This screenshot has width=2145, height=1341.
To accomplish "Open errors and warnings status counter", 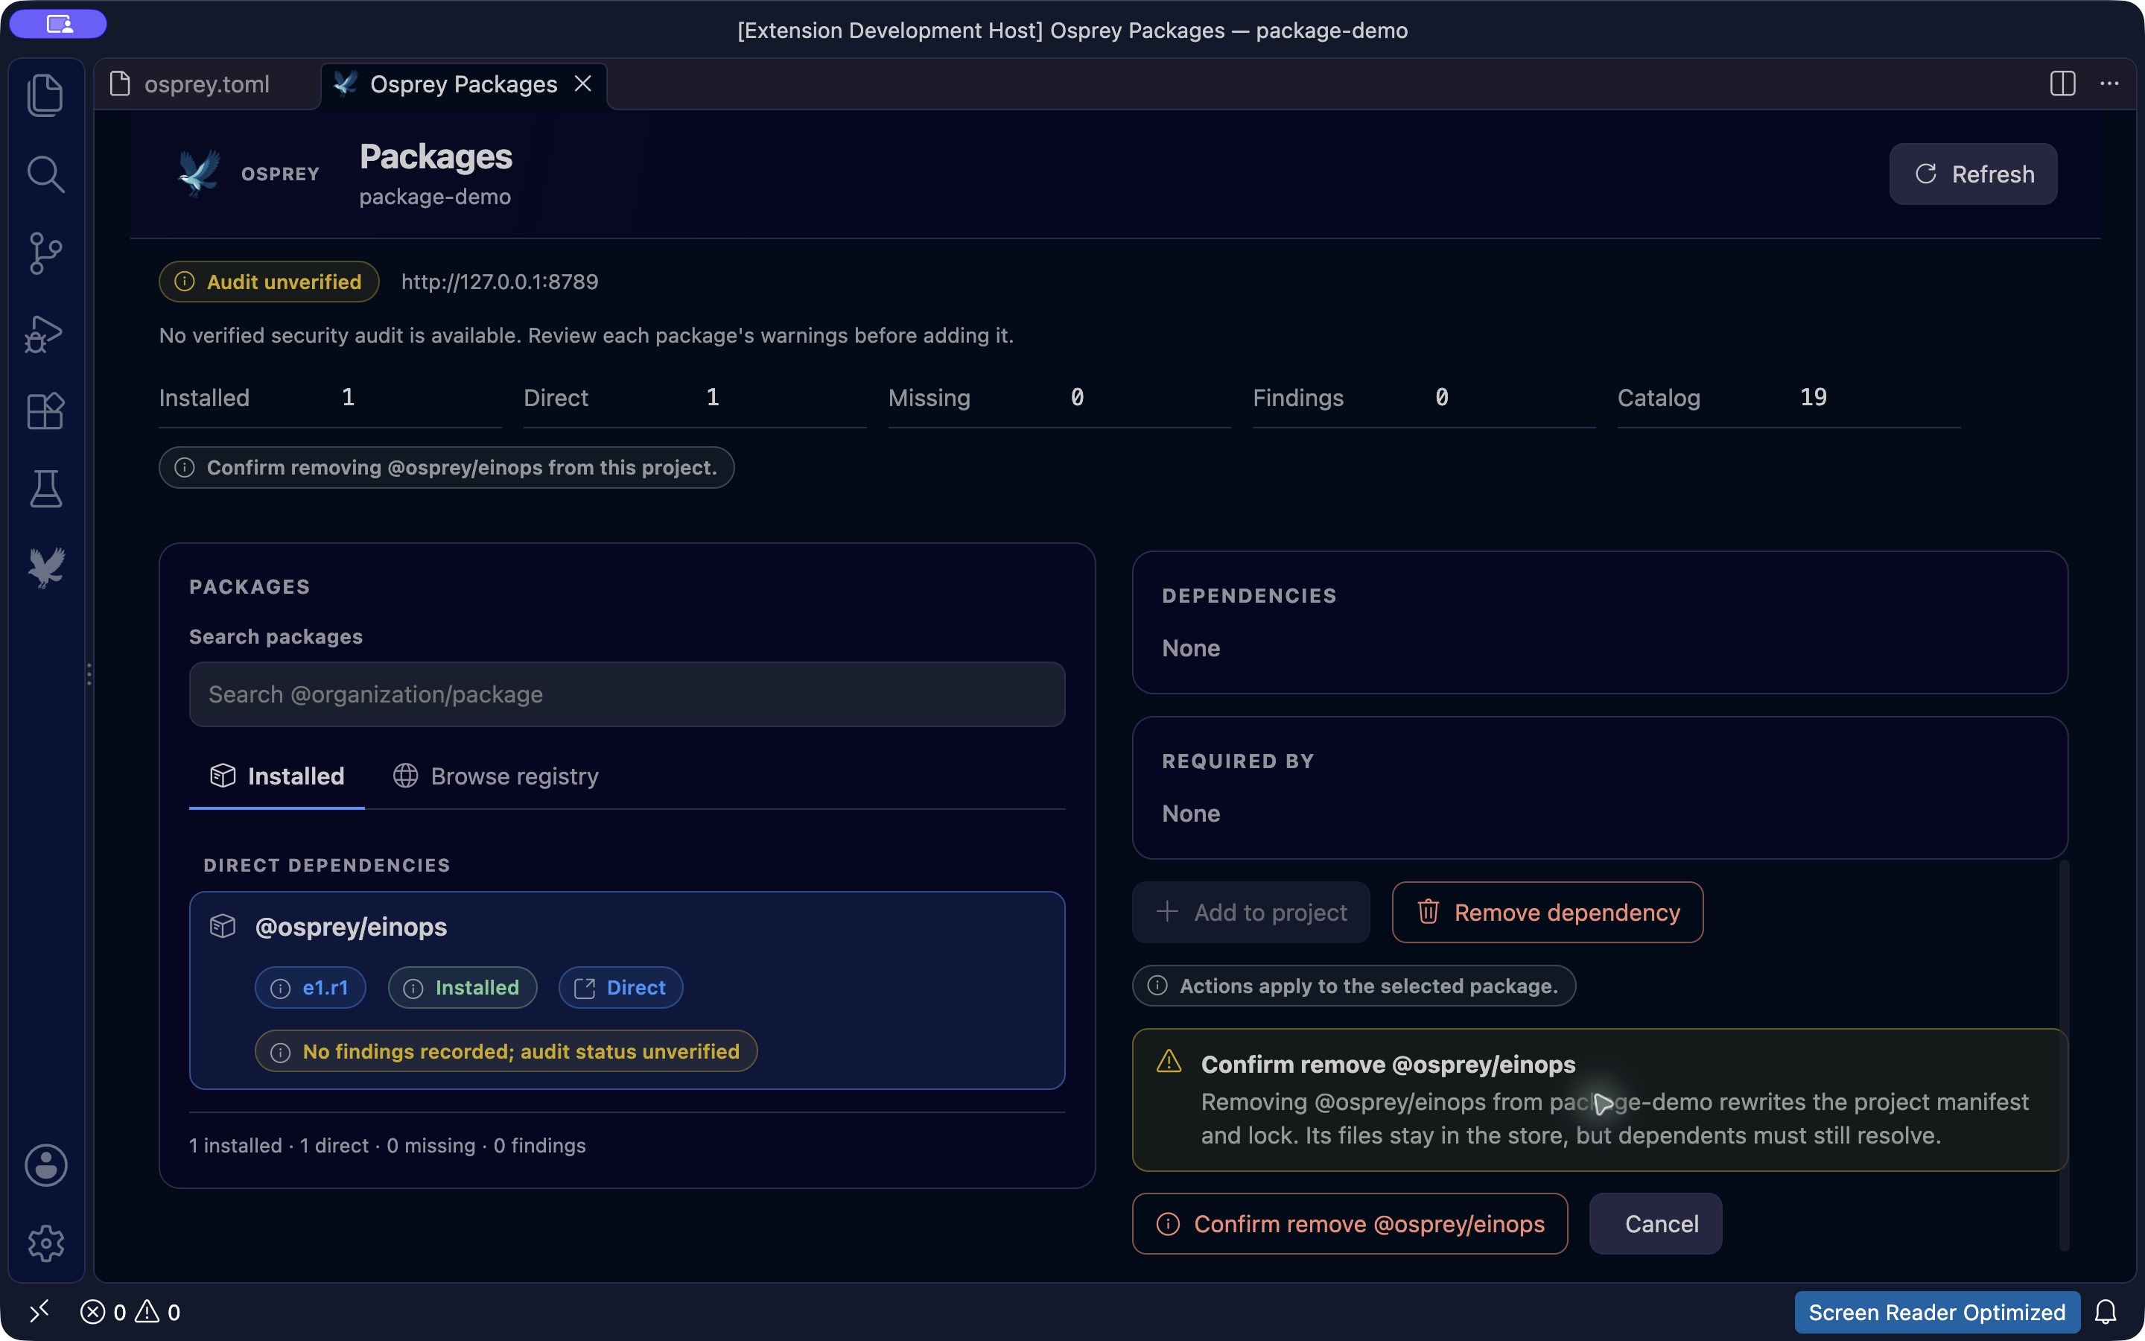I will [130, 1312].
